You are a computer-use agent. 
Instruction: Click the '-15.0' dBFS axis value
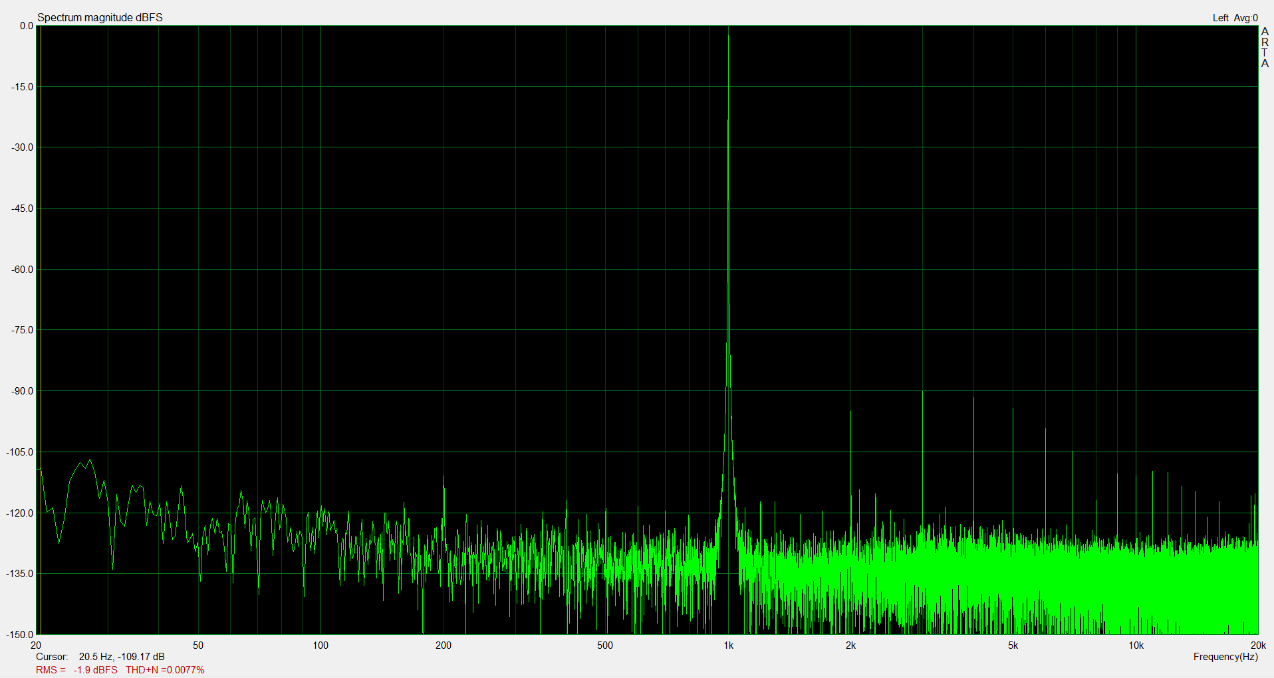(23, 87)
